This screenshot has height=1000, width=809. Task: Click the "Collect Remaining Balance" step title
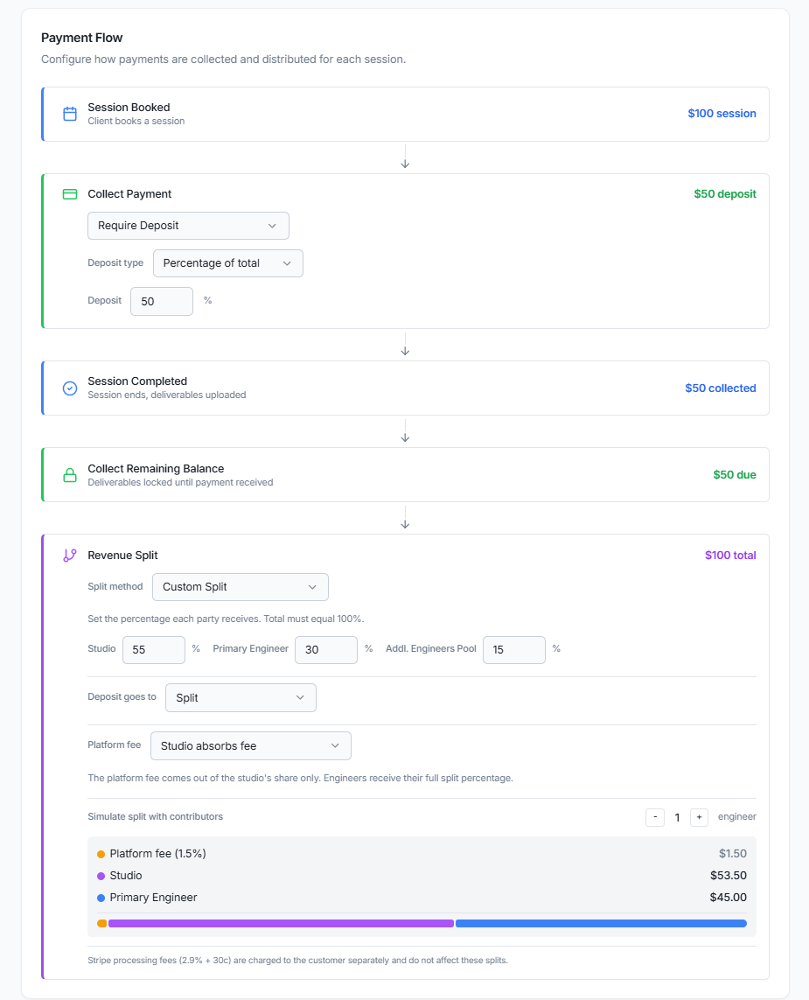tap(156, 469)
